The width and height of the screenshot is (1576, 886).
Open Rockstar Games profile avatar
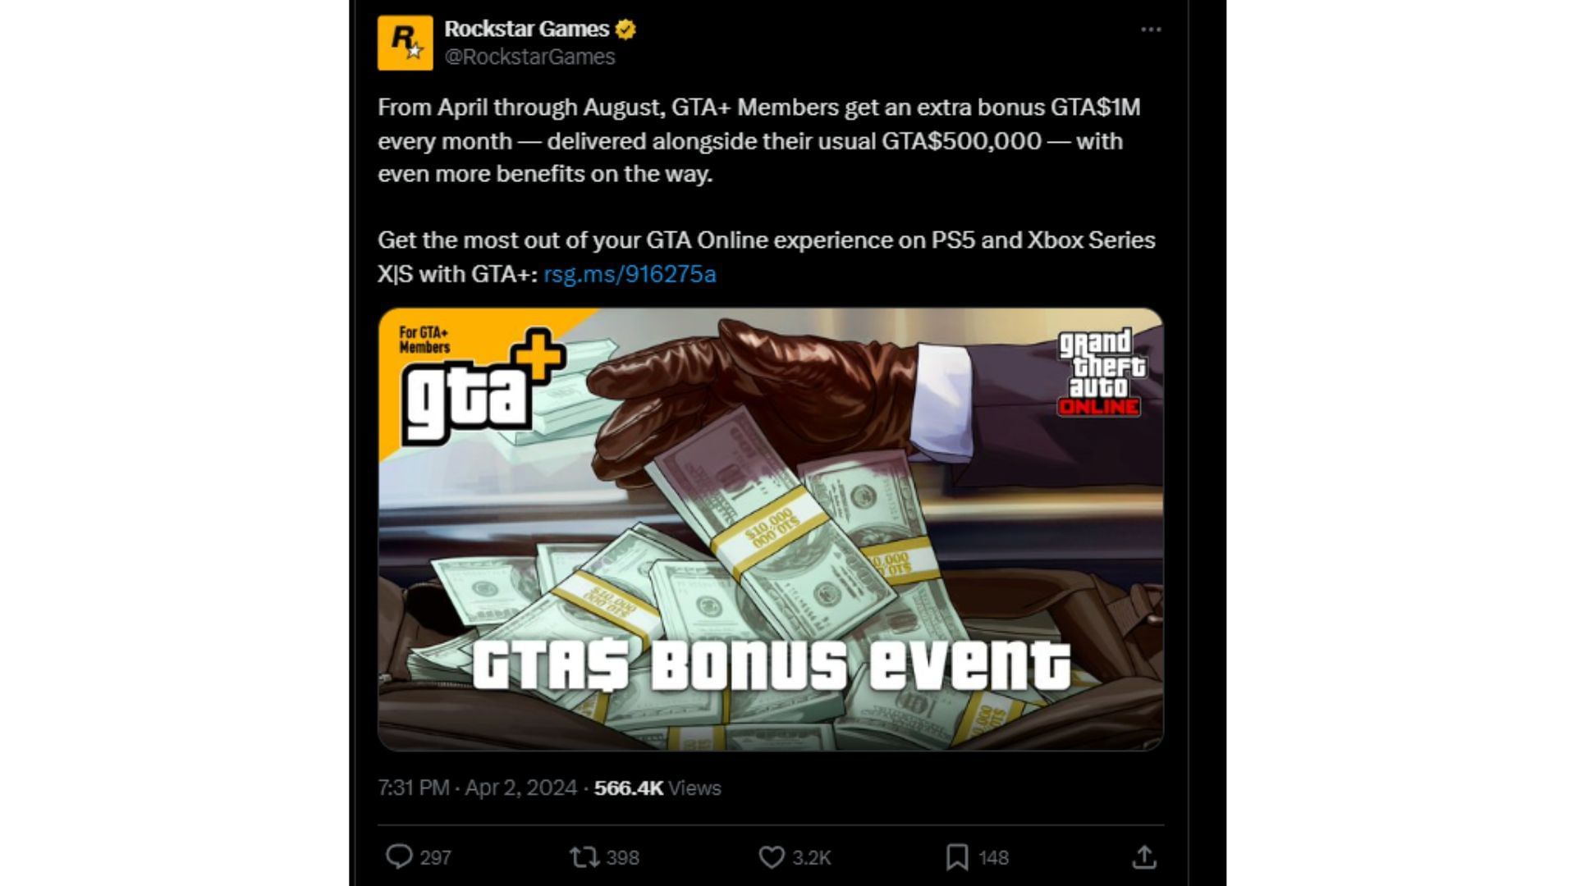[405, 43]
